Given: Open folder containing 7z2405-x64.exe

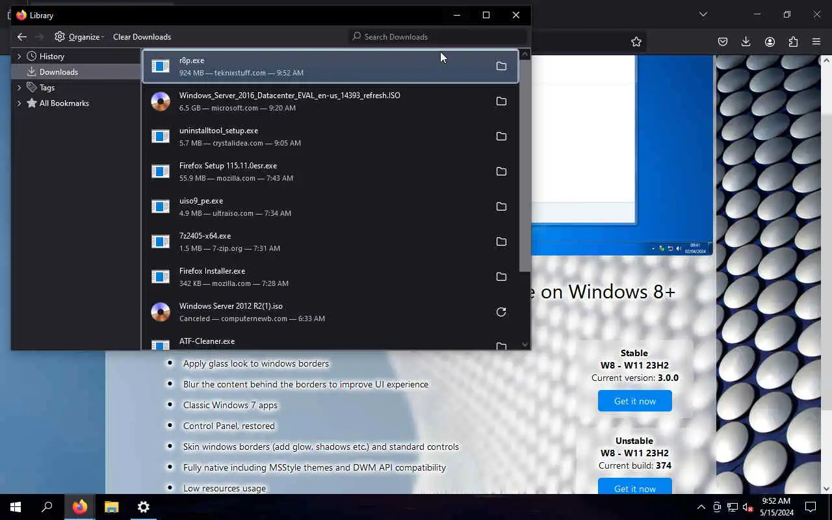Looking at the screenshot, I should (x=501, y=242).
